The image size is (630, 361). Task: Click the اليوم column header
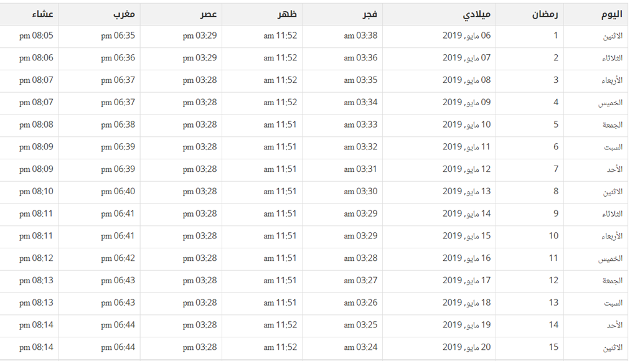[x=611, y=14]
